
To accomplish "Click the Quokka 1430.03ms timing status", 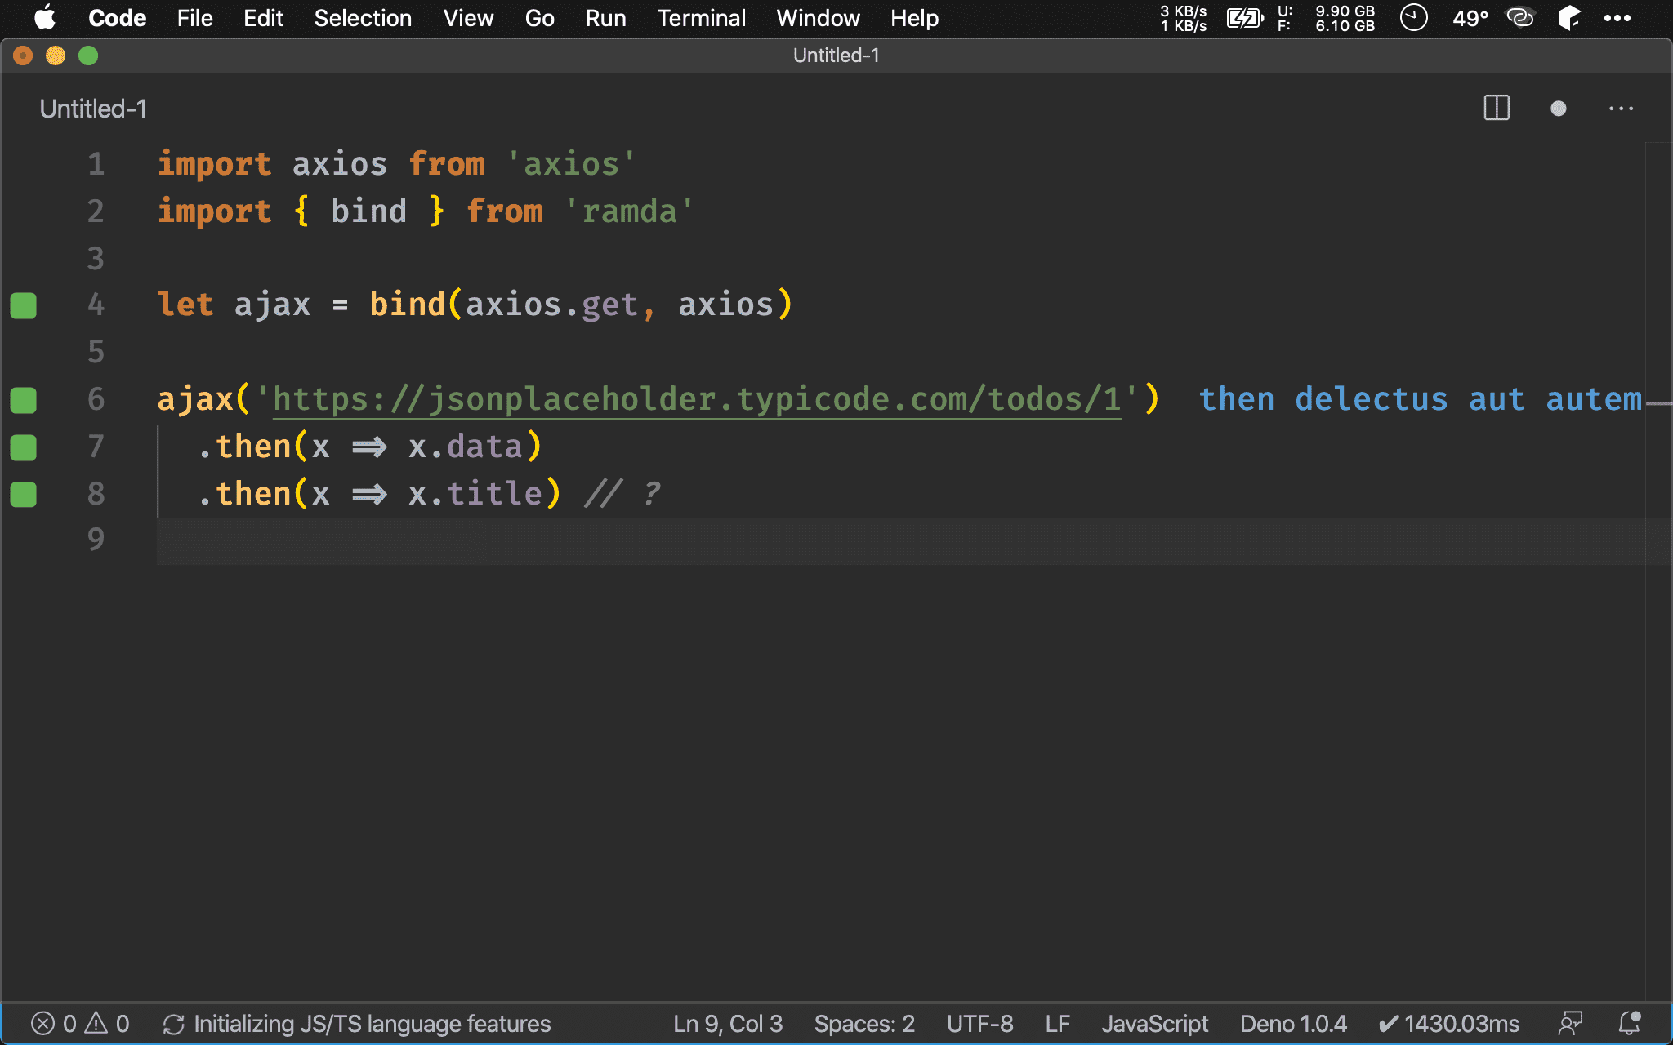I will [x=1448, y=1024].
